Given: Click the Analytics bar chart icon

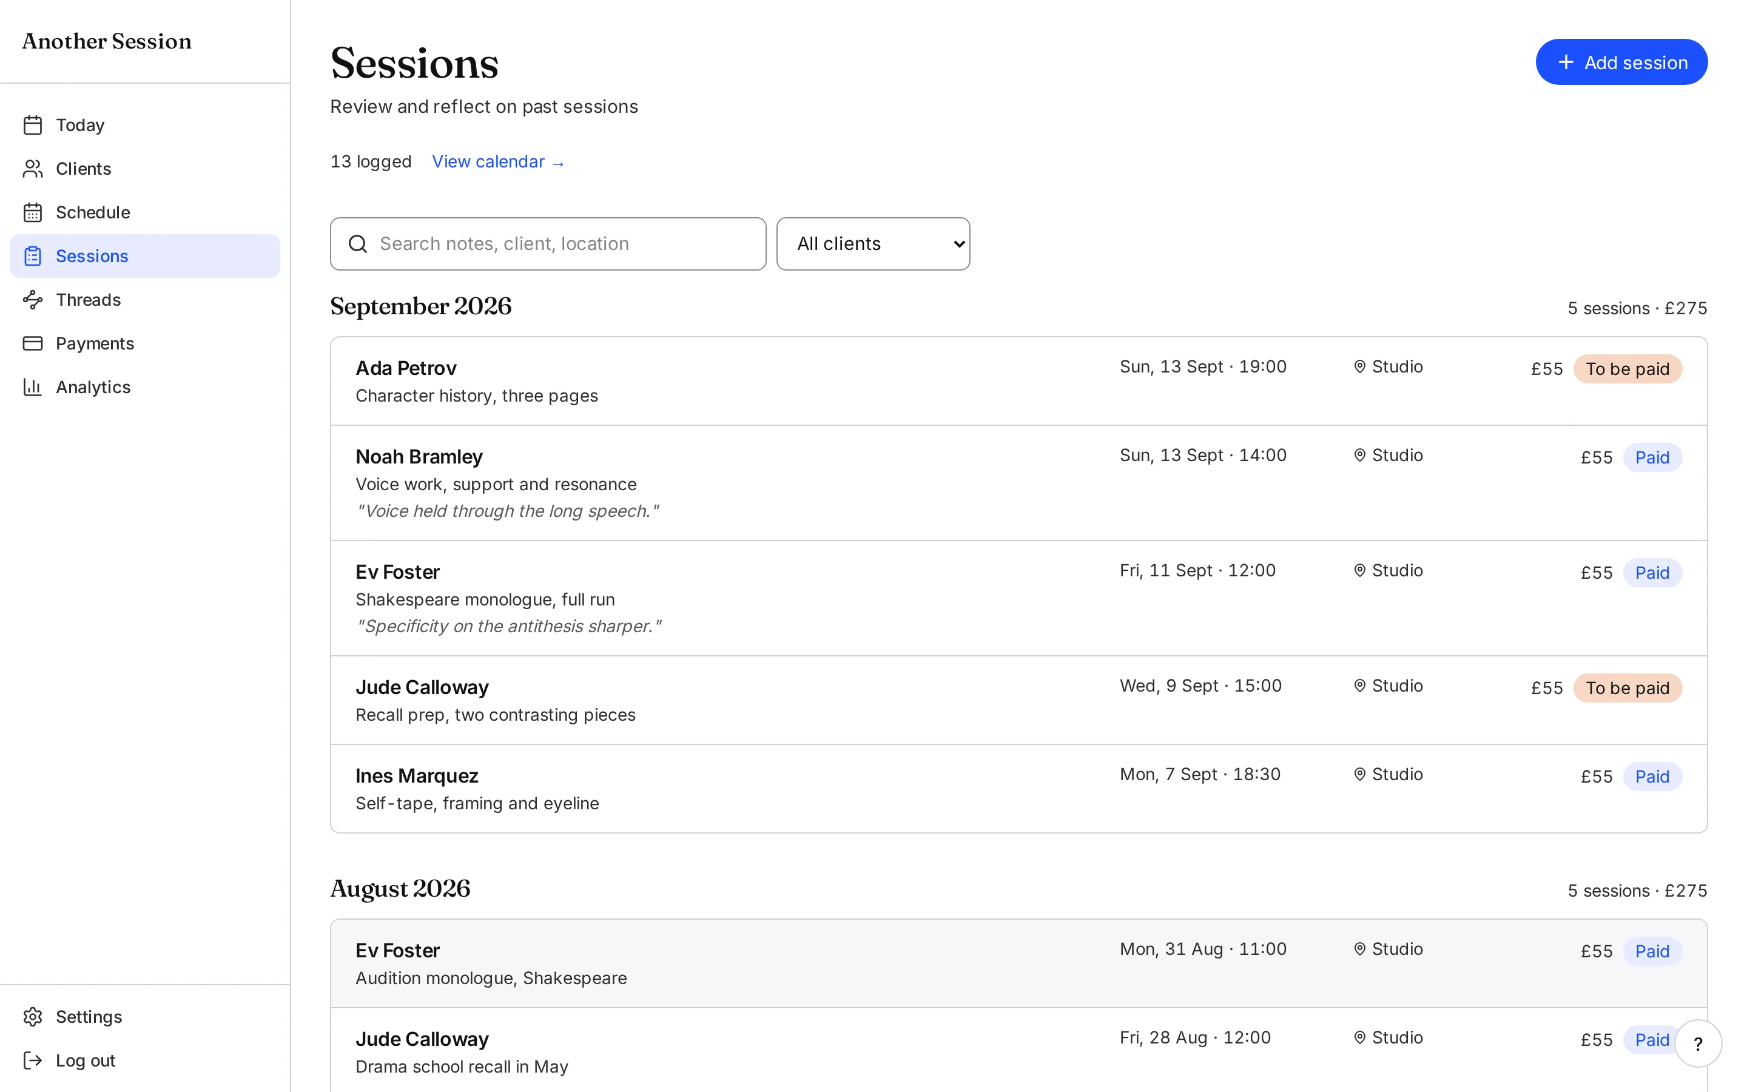Looking at the screenshot, I should 33,387.
